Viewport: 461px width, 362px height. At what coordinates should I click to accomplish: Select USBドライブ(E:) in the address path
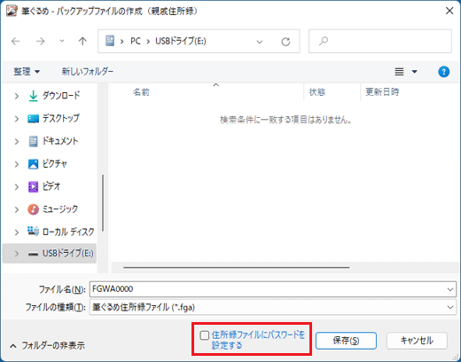point(181,41)
